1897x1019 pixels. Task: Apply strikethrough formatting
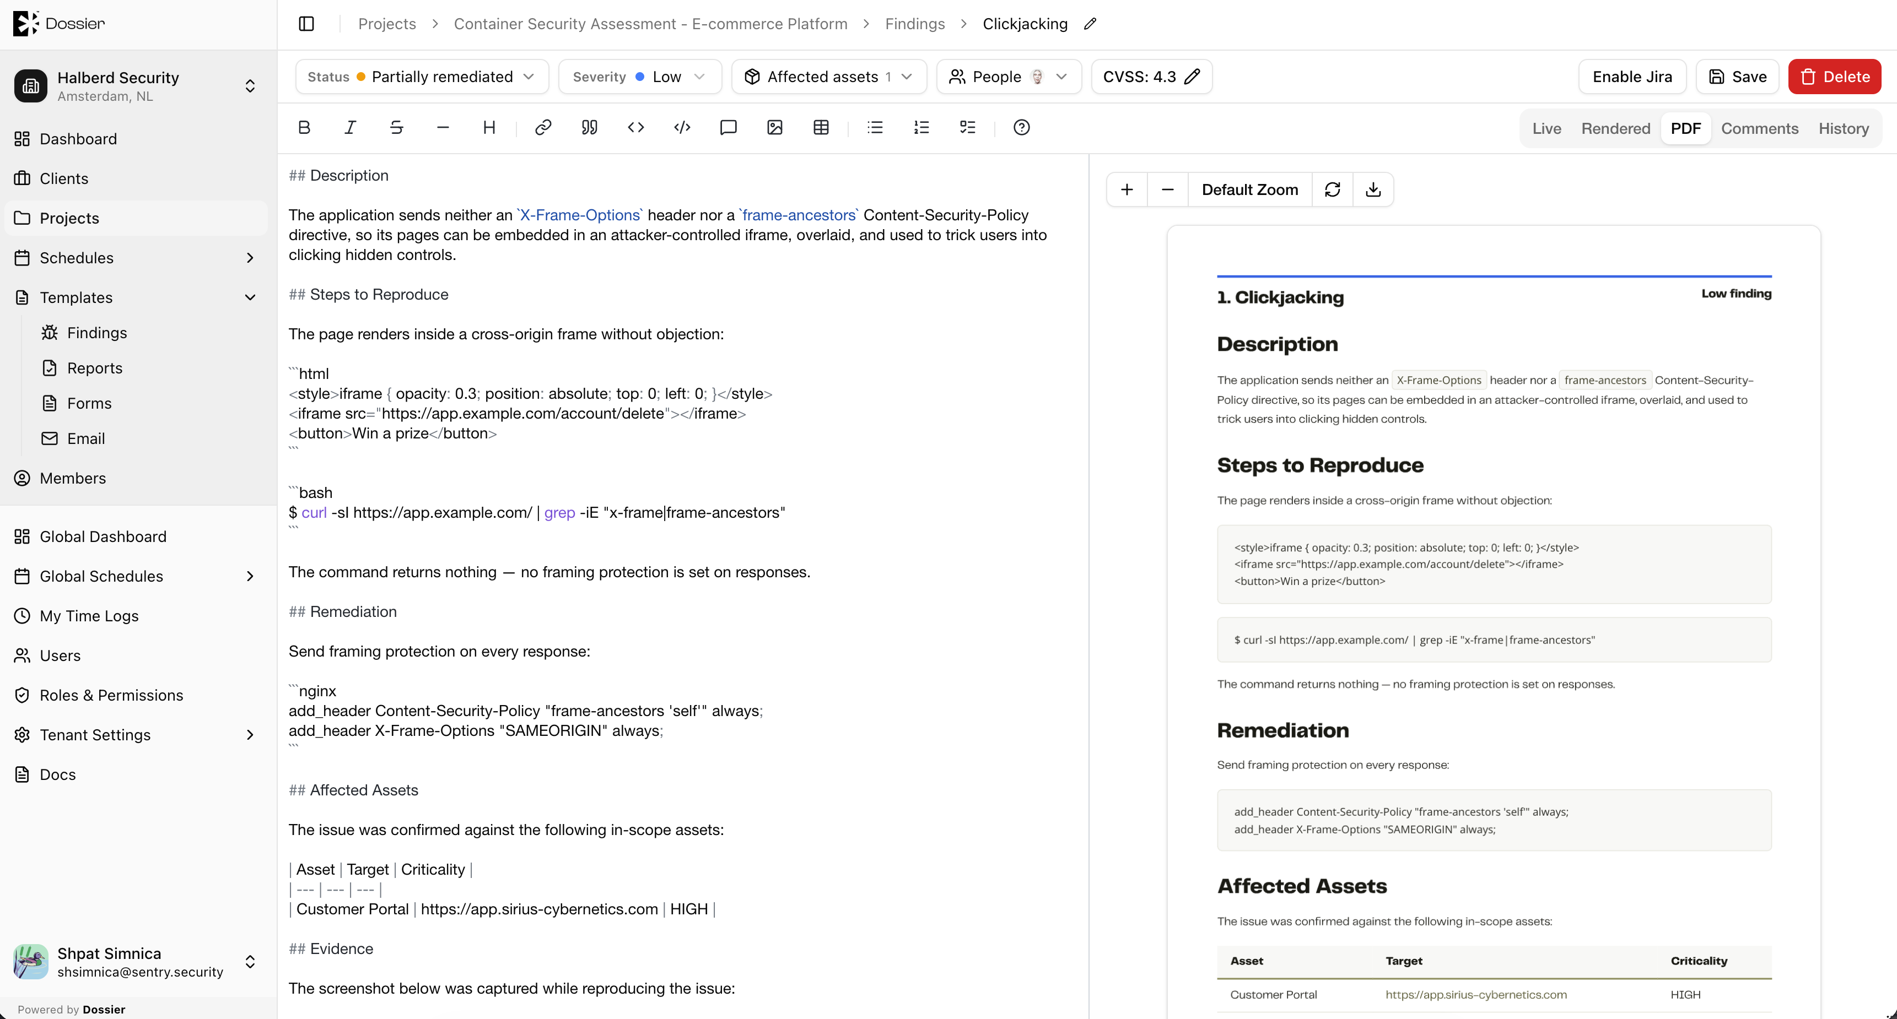(397, 127)
